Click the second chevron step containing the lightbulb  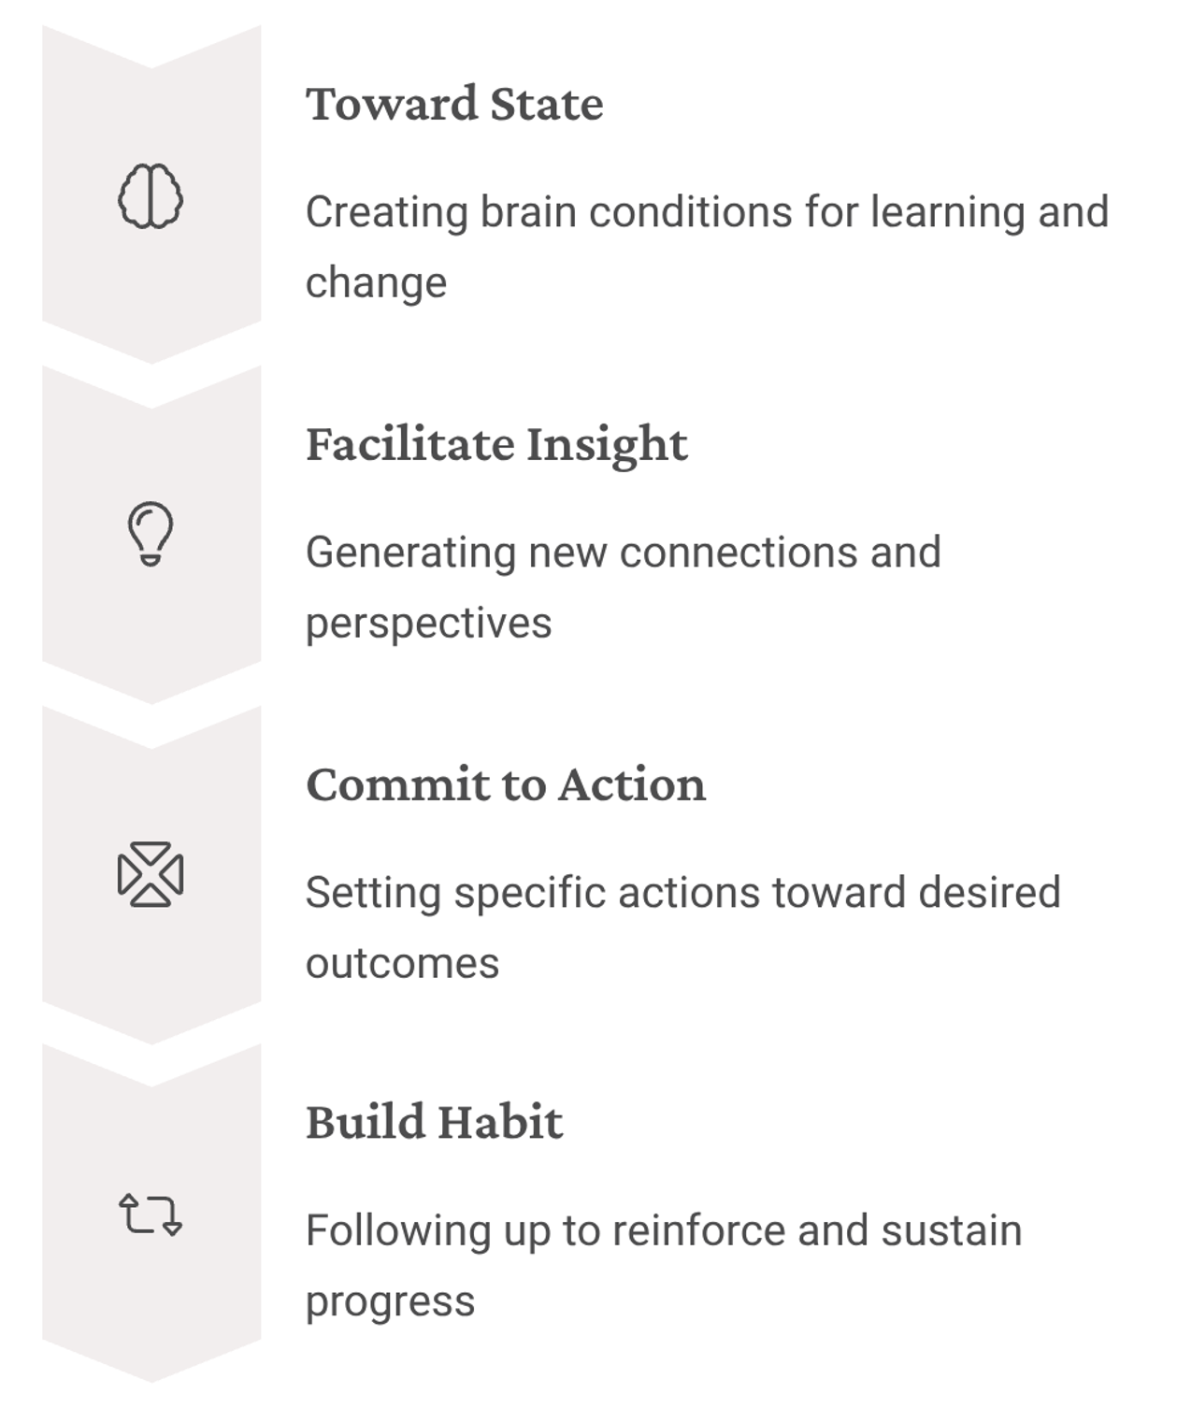[151, 535]
